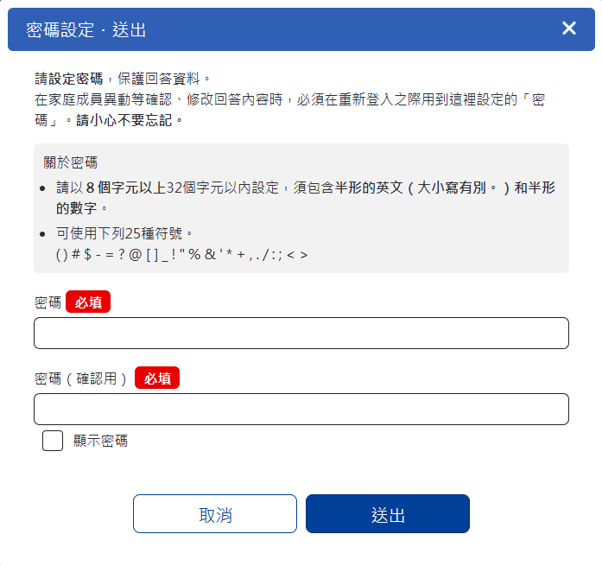Click the dialog title 密碼設定・送出
The height and width of the screenshot is (566, 602).
[x=86, y=30]
